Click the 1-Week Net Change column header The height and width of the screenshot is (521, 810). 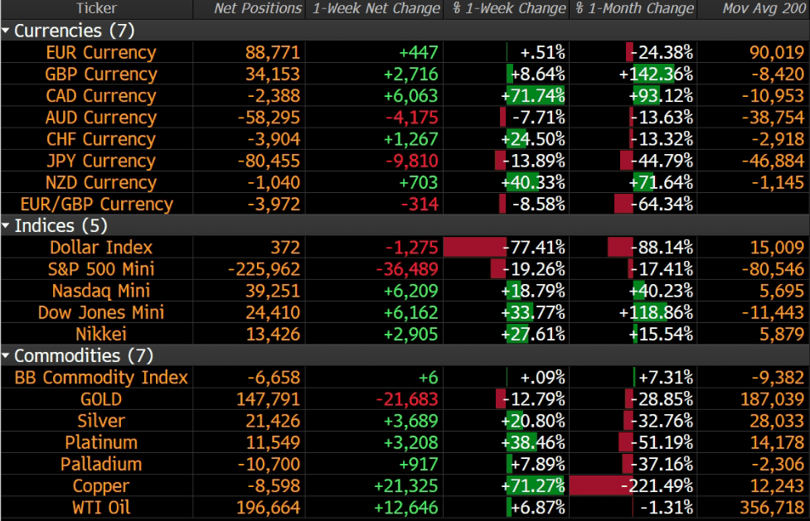[x=376, y=9]
